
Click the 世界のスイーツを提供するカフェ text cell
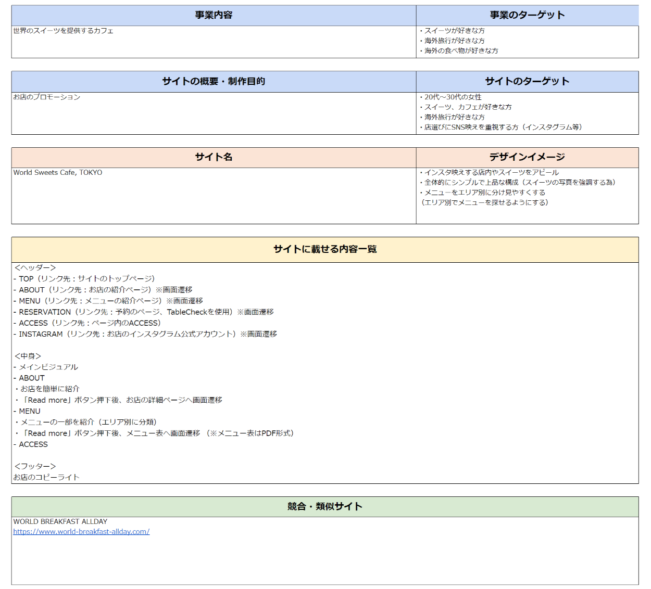64,31
